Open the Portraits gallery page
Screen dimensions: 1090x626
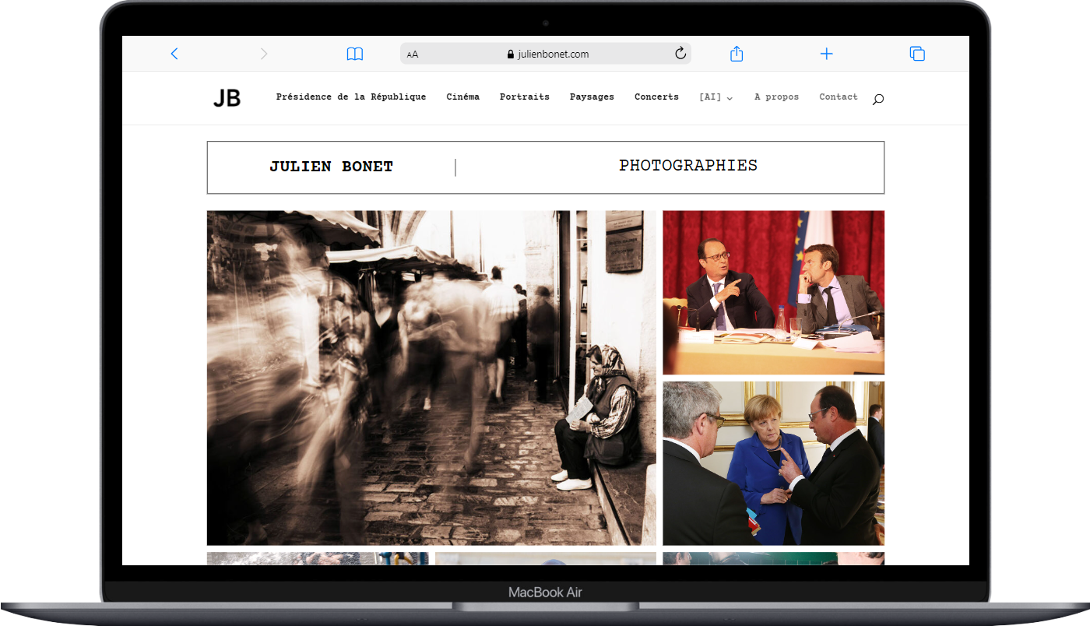(x=524, y=97)
